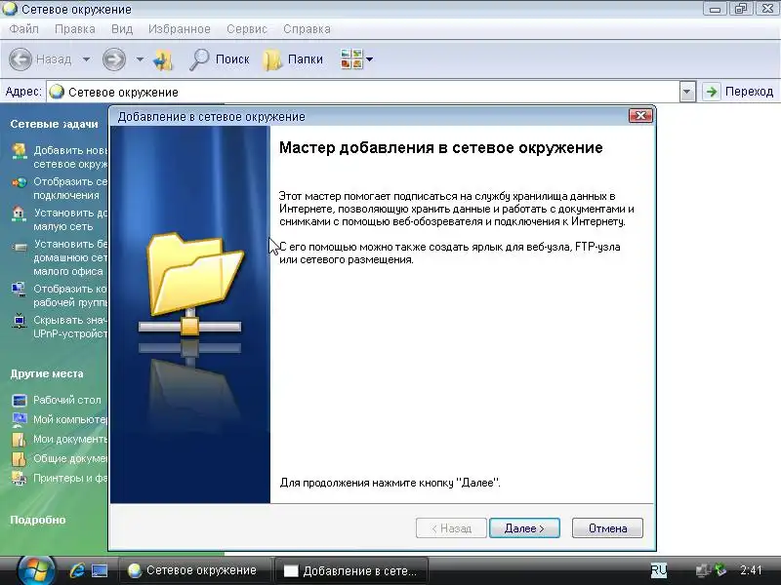
Task: Open the Вид menu
Action: point(122,29)
